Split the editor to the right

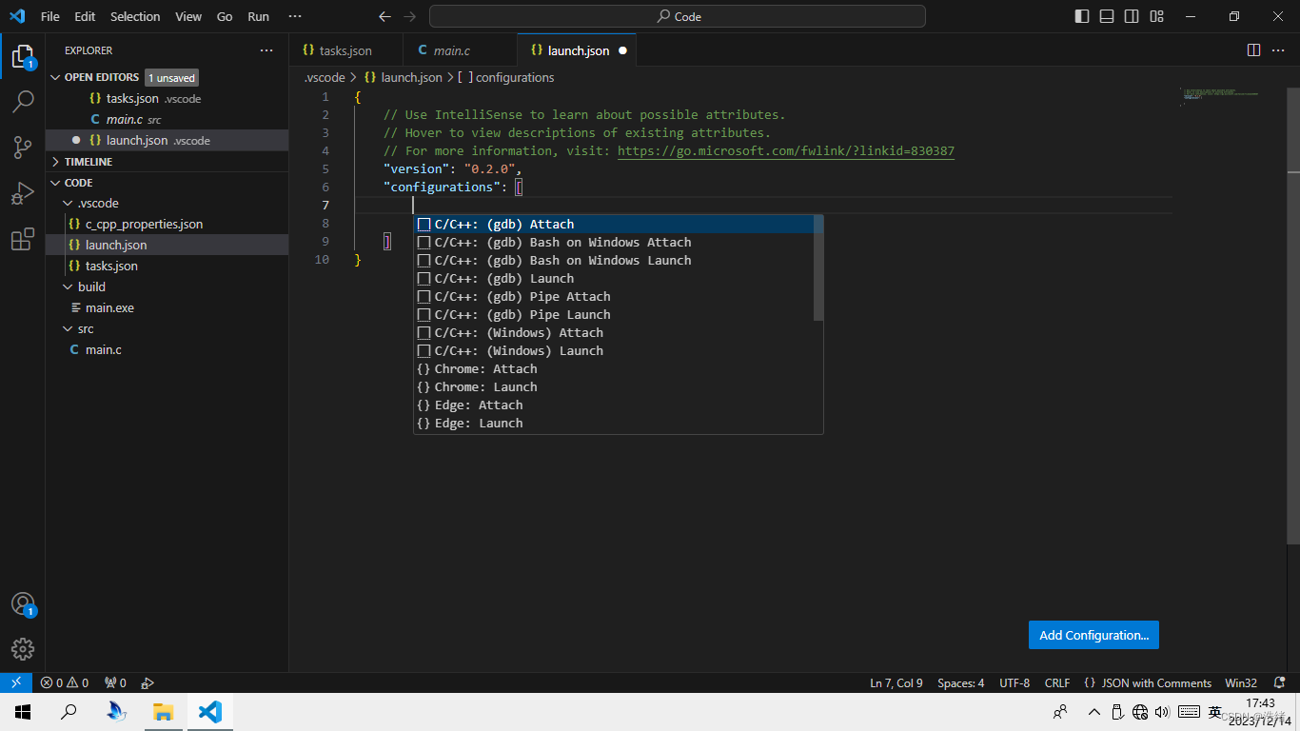(x=1253, y=50)
